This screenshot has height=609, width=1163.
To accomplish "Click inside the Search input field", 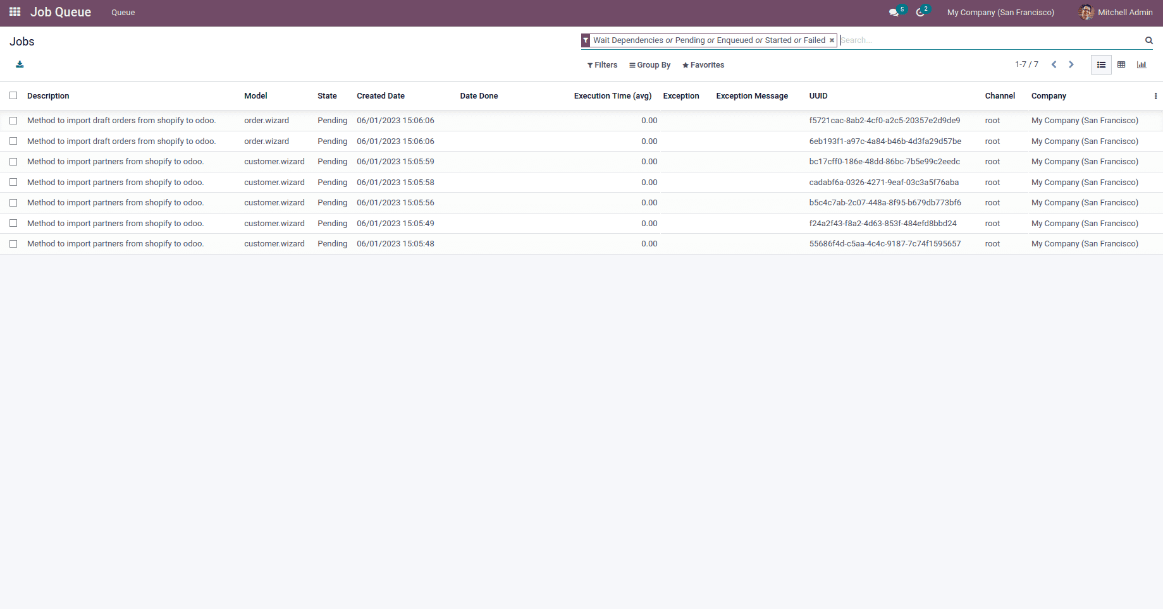I will (987, 40).
